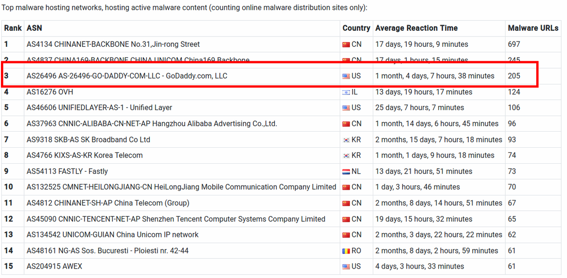Screen dimensions: 567x278
Task: Click Netherlands flag in FASTLY row
Action: 346,171
